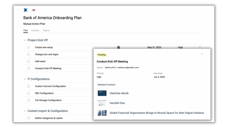Click the owner email Neelima Rai C
The height and width of the screenshot is (128, 228).
click(122, 68)
